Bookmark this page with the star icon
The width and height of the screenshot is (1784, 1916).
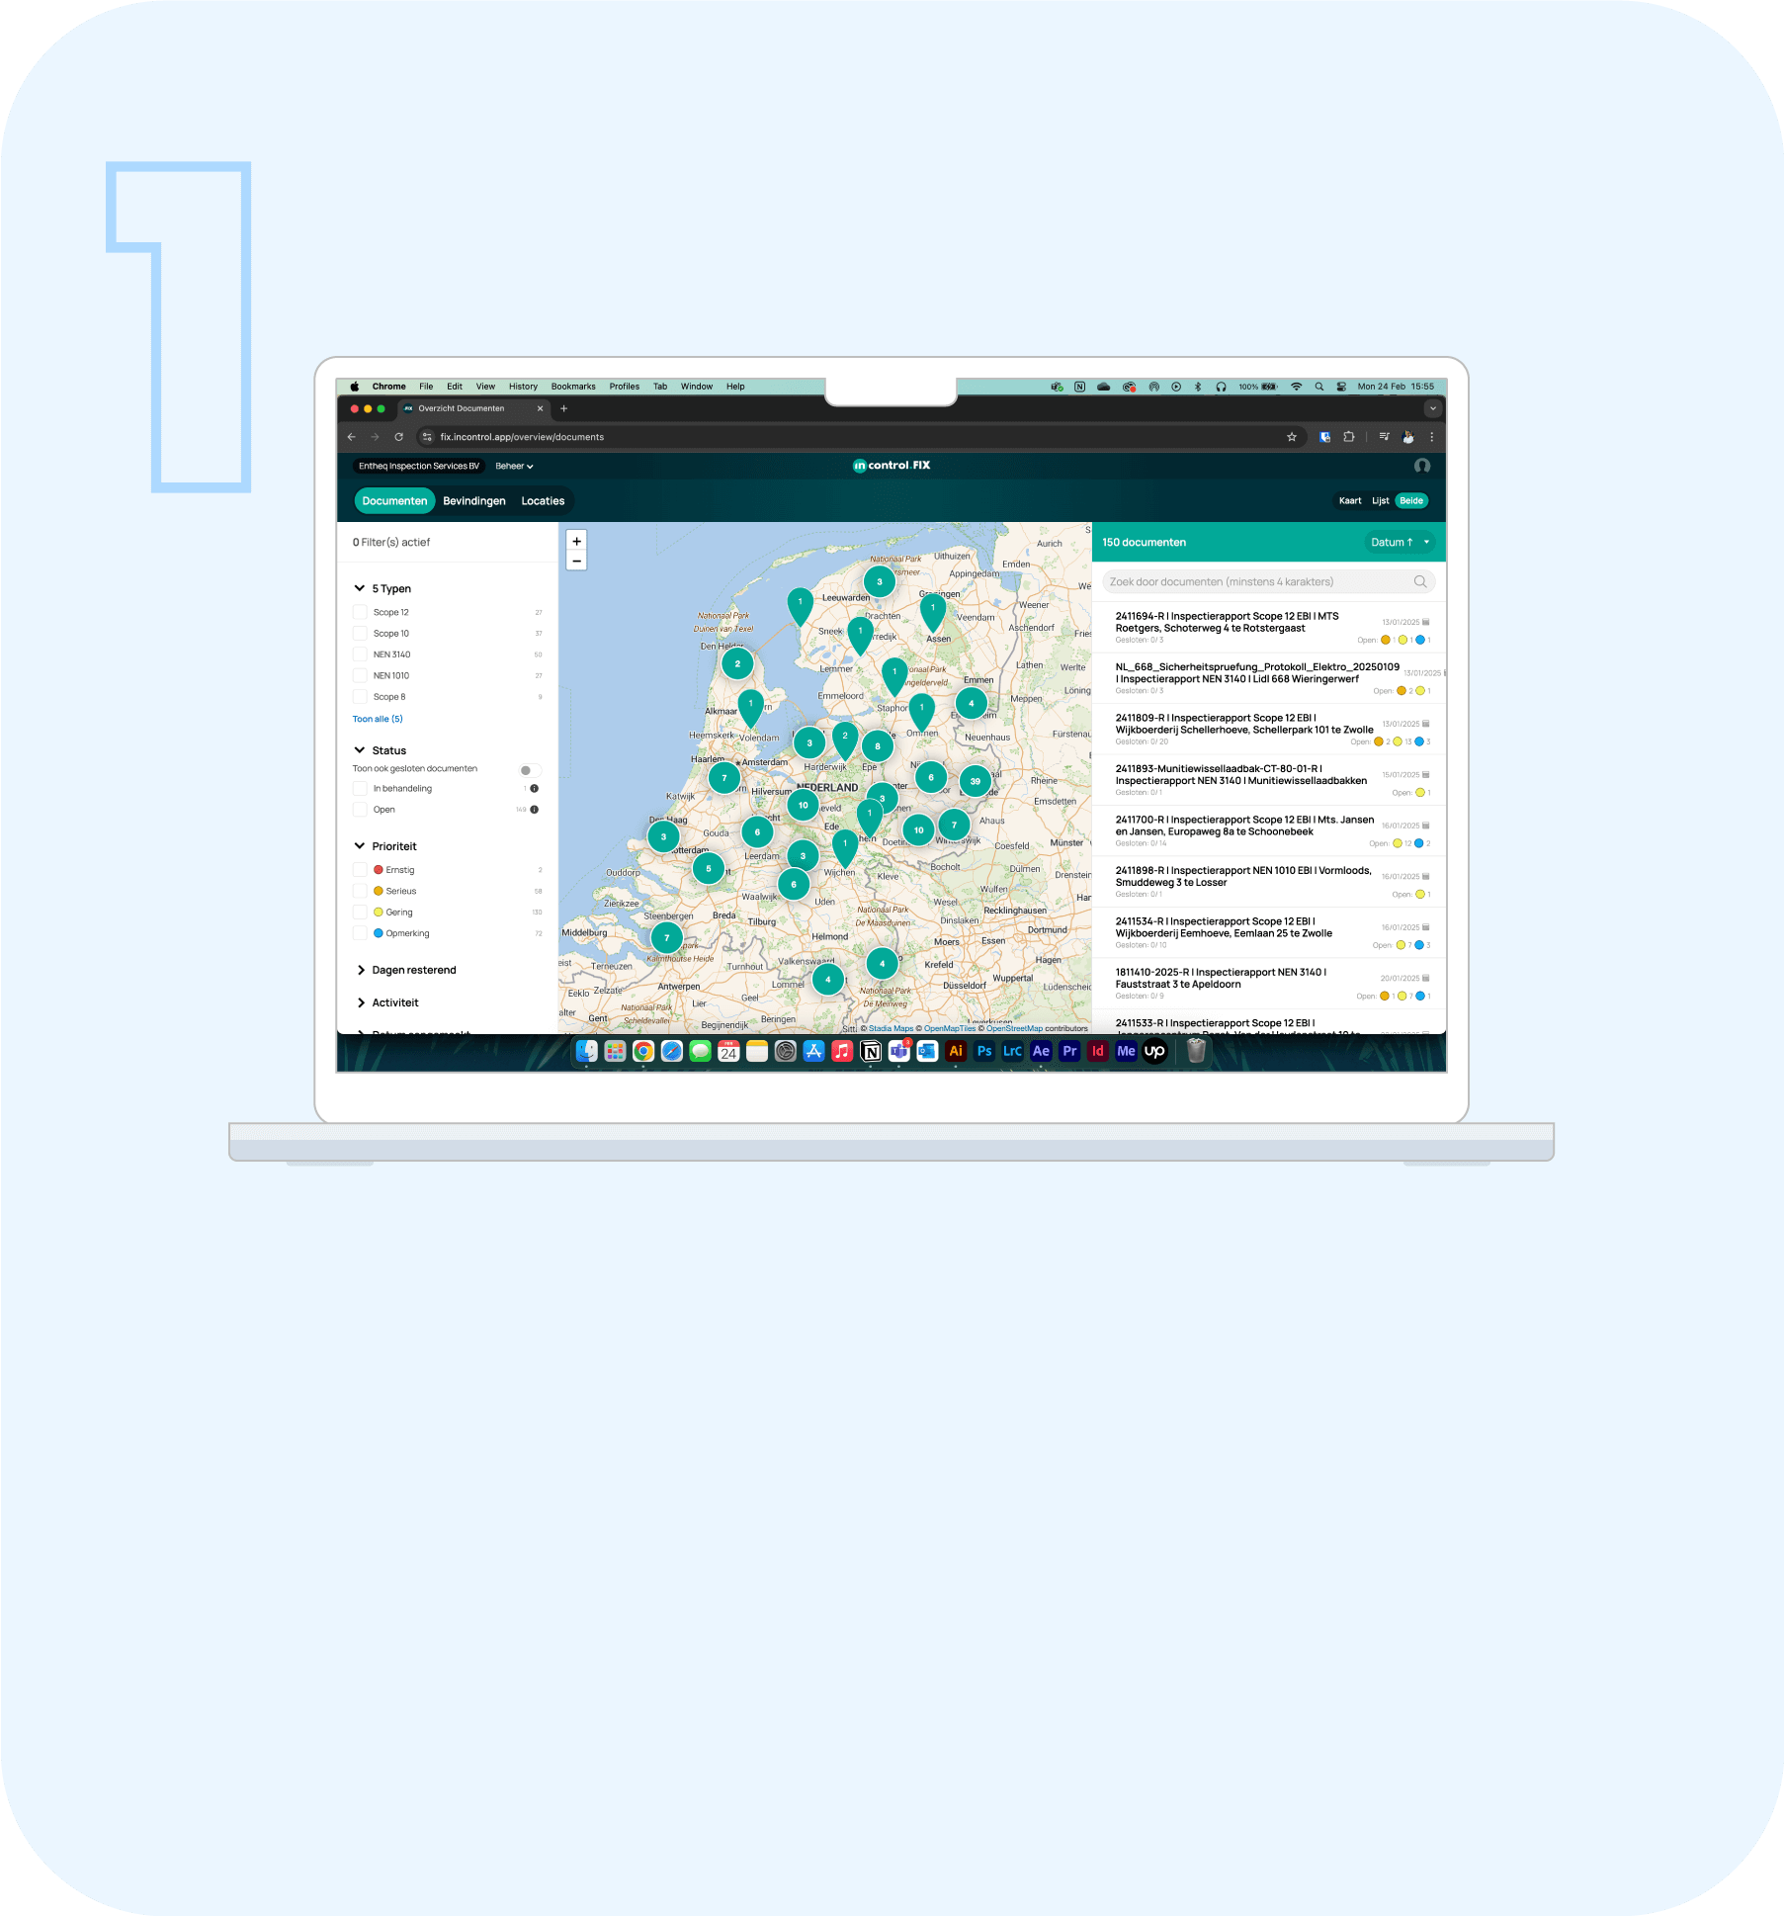(x=1291, y=437)
